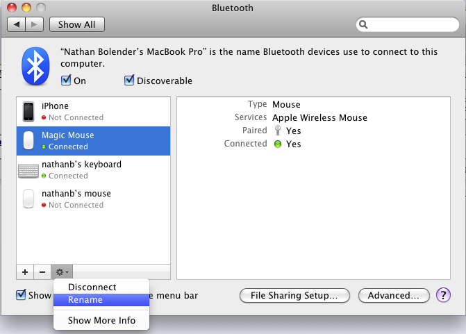Choose Rename from the popup menu
The height and width of the screenshot is (334, 466).
coord(101,300)
